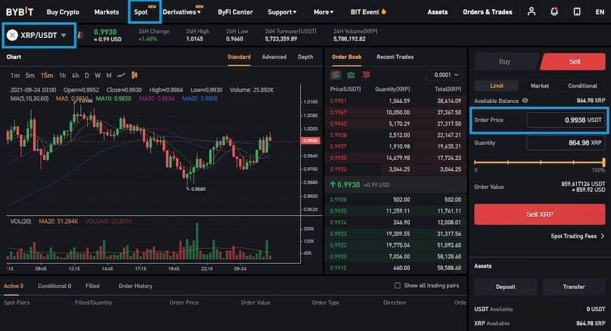Switch to the Advanced chart tab

point(274,57)
